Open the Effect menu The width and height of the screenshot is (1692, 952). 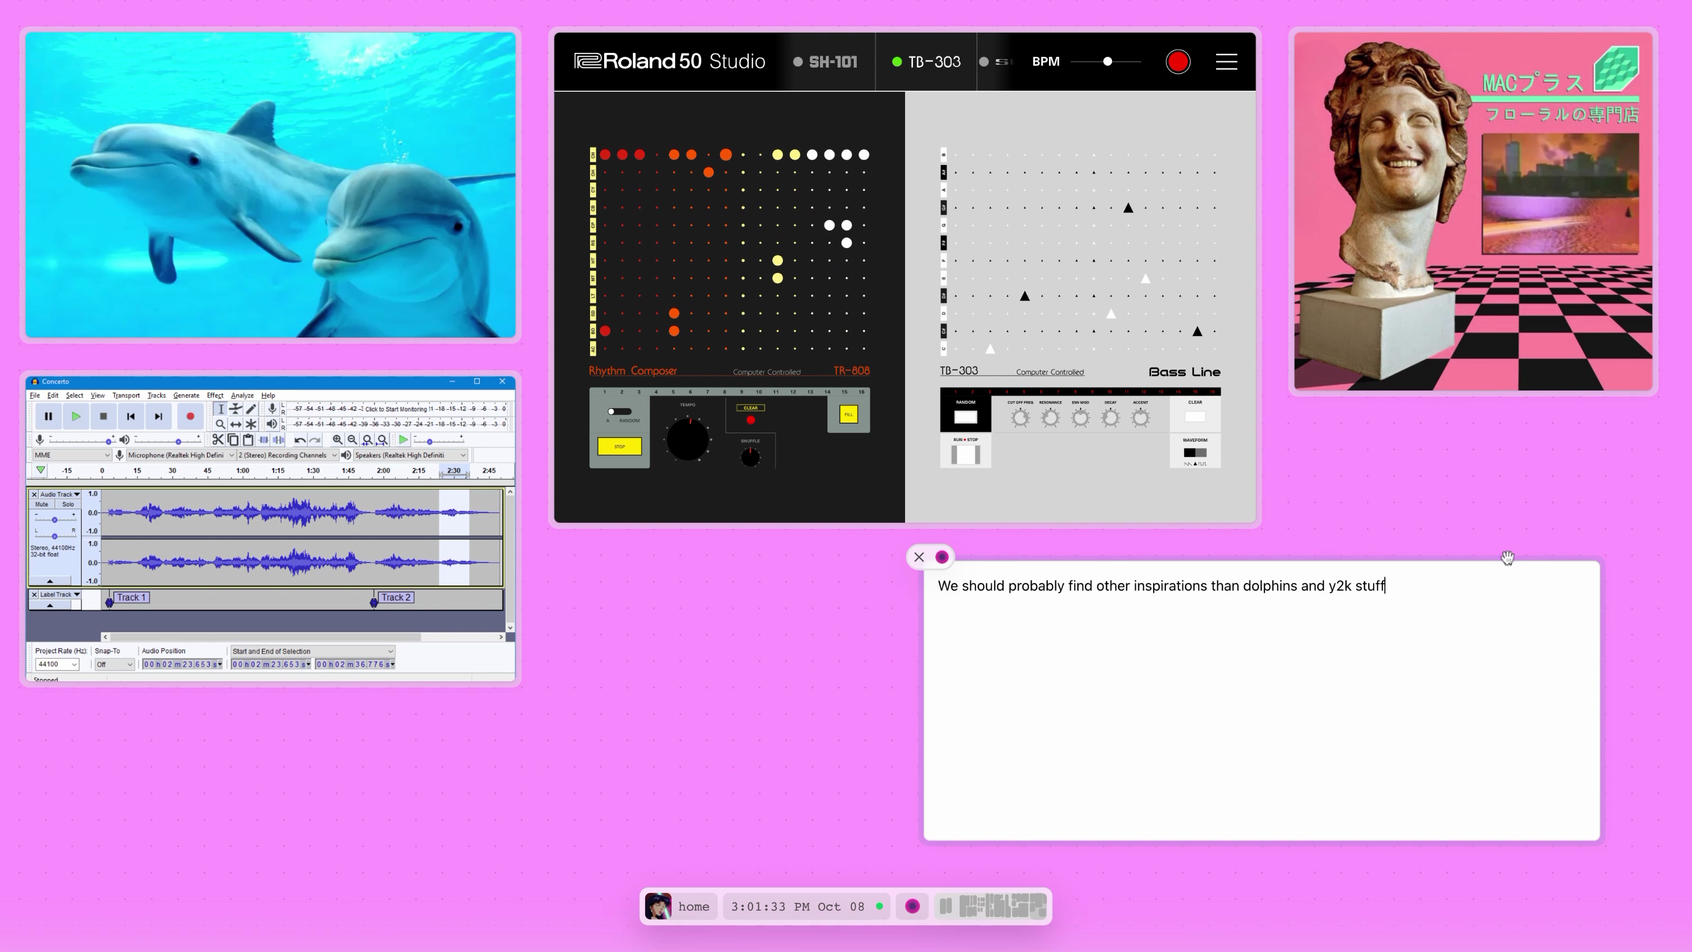[215, 396]
